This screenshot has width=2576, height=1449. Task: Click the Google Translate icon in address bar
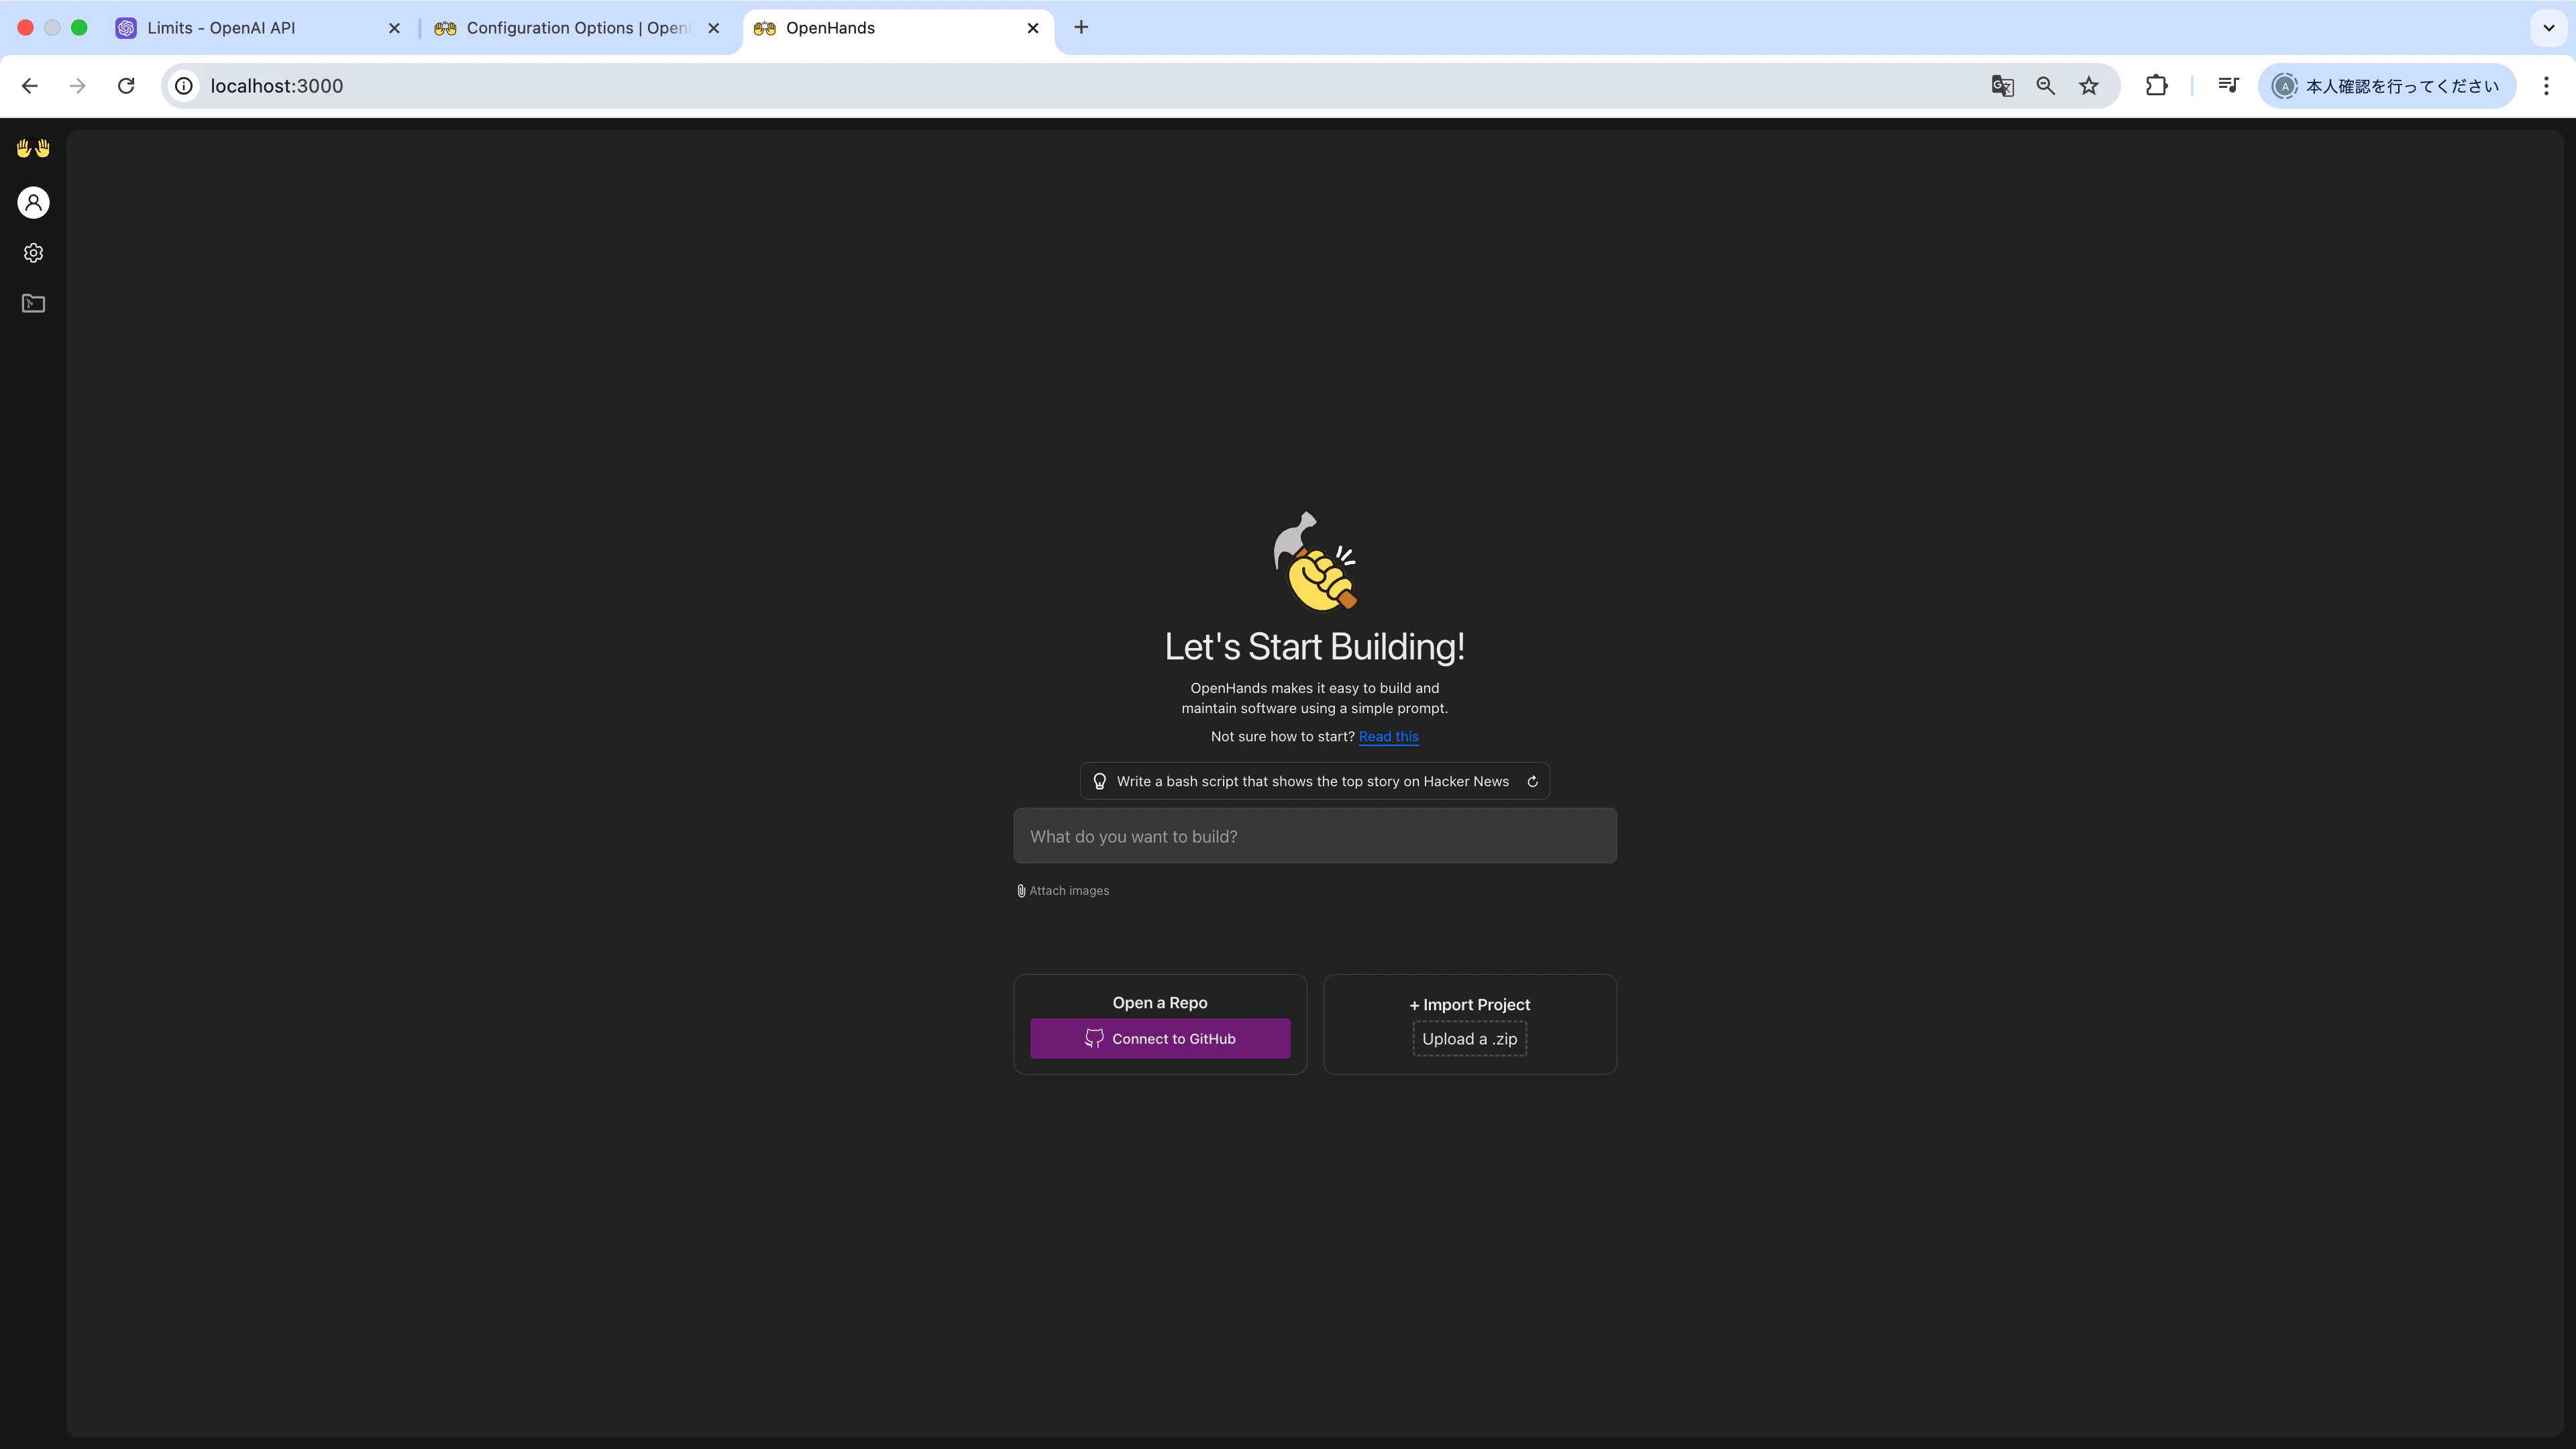pyautogui.click(x=2002, y=86)
